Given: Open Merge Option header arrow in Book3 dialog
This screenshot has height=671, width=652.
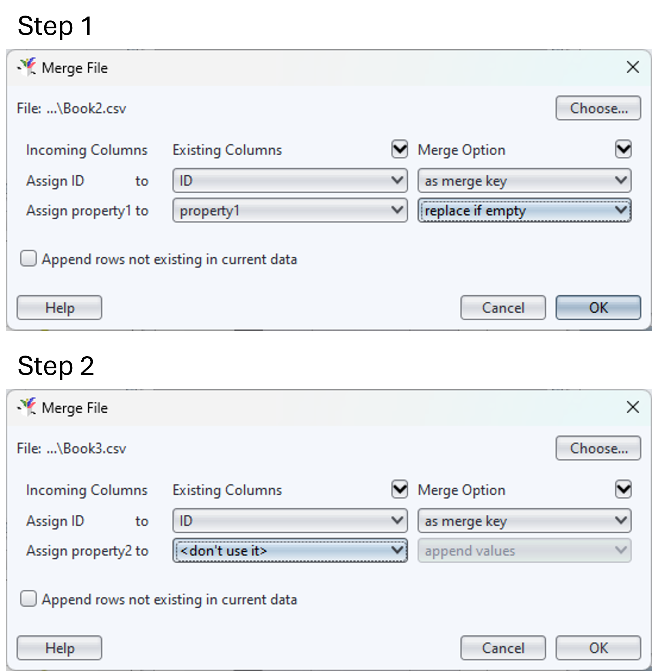Looking at the screenshot, I should pos(623,489).
